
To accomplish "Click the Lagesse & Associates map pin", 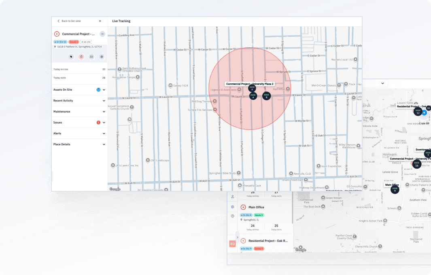I will [240, 89].
